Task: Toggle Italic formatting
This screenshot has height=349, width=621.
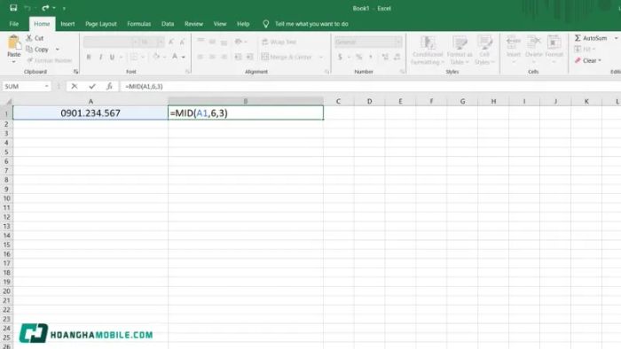Action: click(x=100, y=58)
